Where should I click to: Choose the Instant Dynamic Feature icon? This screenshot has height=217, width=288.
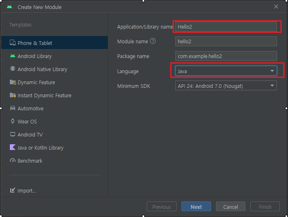point(13,95)
